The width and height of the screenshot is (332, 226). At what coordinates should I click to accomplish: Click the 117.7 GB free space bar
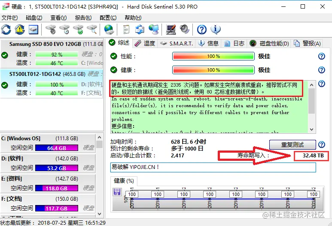(x=57, y=208)
